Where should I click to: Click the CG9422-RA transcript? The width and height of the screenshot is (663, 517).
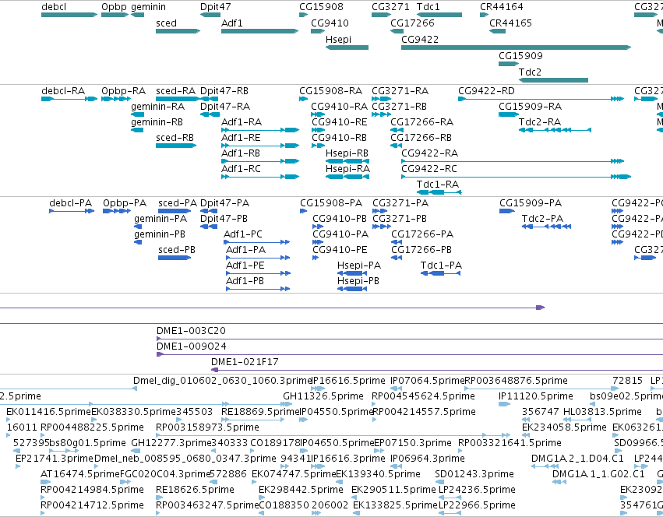tap(513, 161)
